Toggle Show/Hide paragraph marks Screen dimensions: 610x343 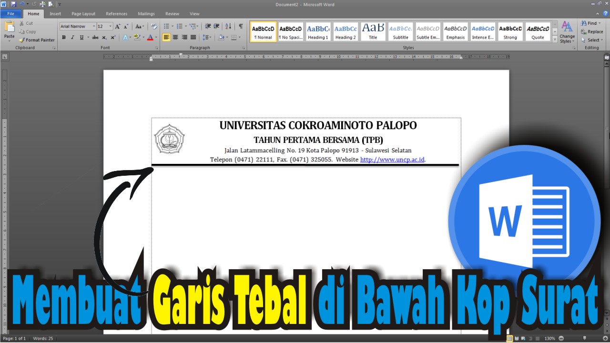(x=241, y=27)
